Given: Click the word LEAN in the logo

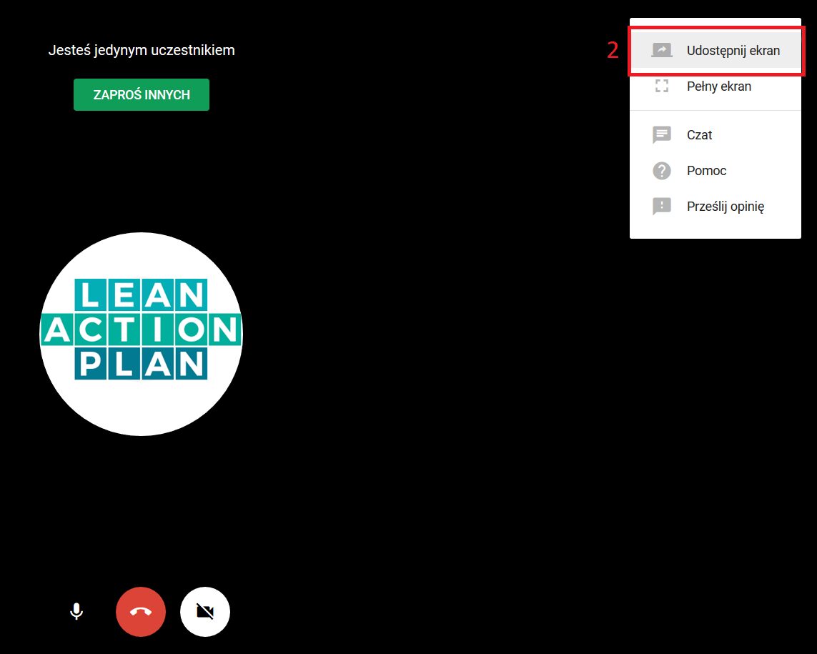Looking at the screenshot, I should point(141,295).
